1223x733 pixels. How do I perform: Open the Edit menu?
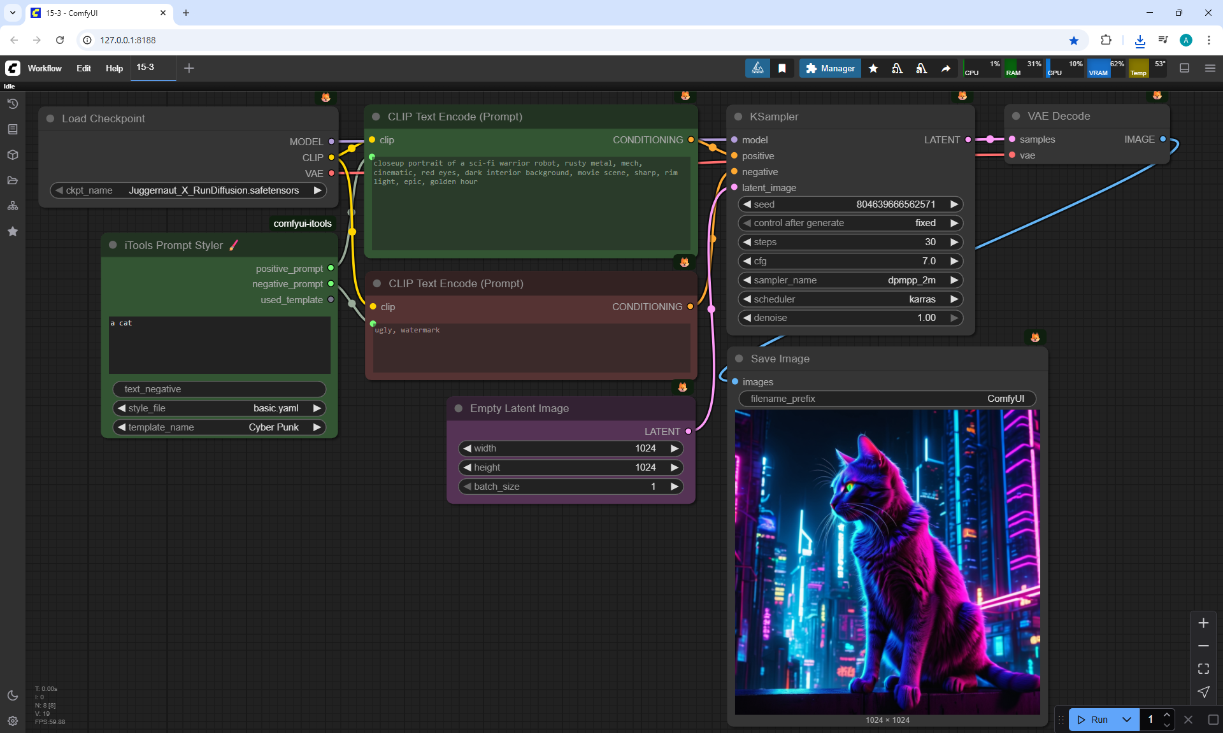point(83,68)
